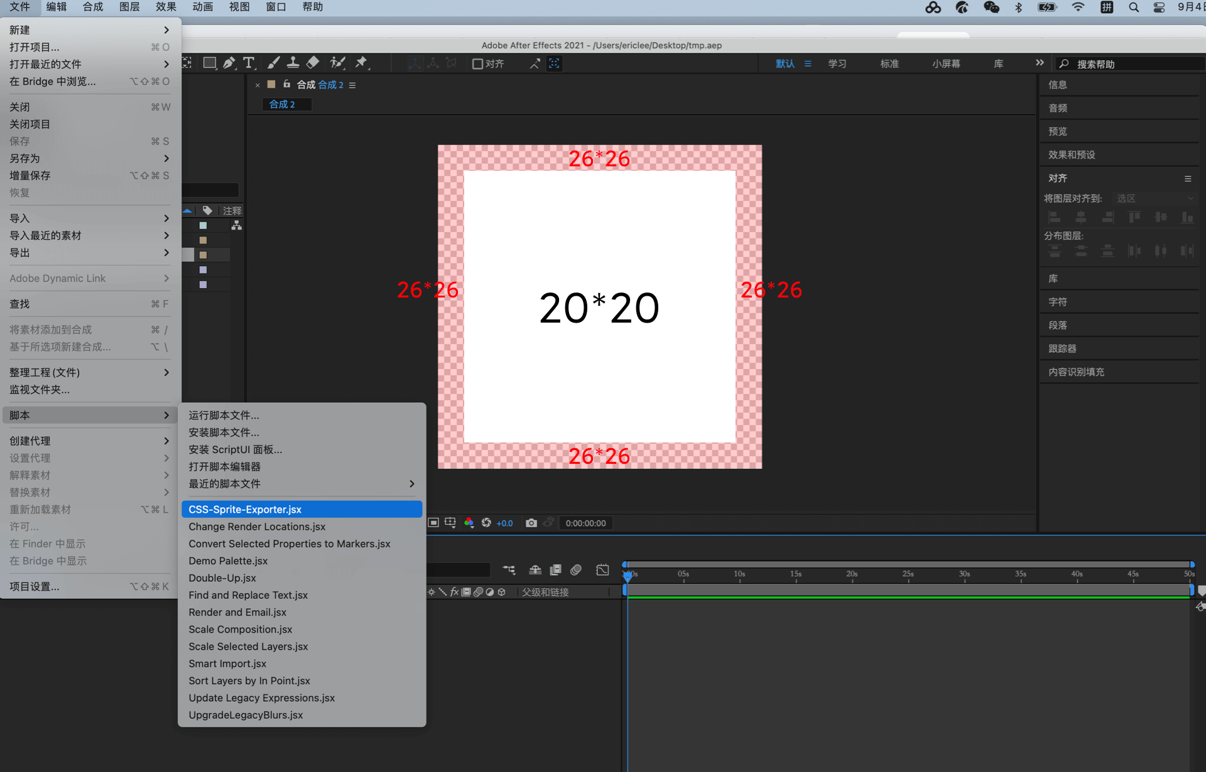Viewport: 1206px width, 772px height.
Task: Open the 图层 menu
Action: point(129,7)
